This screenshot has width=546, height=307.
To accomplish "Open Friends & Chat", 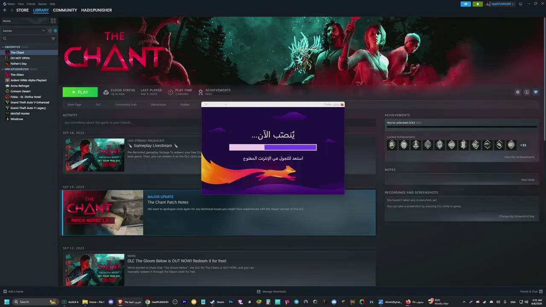I will (x=531, y=292).
